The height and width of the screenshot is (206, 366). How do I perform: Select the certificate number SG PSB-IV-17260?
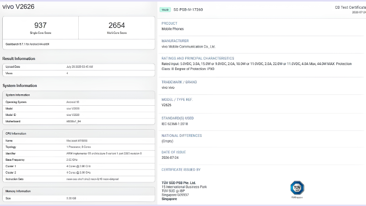pos(188,10)
